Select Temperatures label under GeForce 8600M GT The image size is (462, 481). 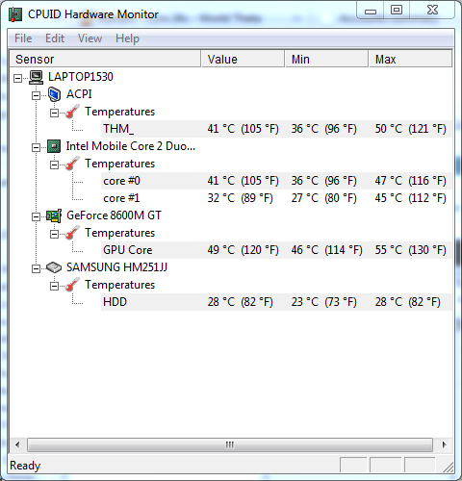pos(120,233)
